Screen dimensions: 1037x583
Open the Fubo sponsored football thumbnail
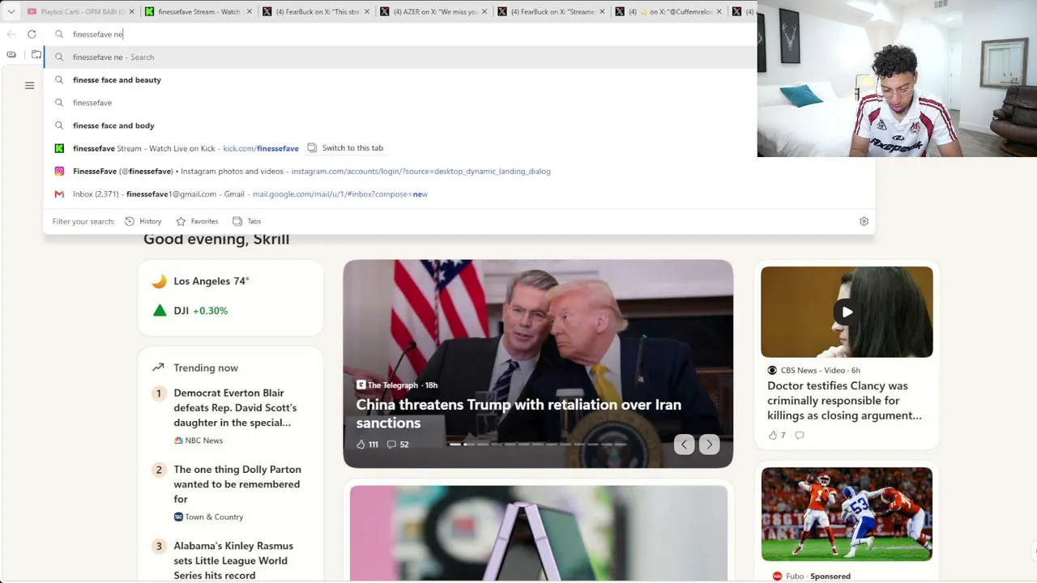click(847, 514)
